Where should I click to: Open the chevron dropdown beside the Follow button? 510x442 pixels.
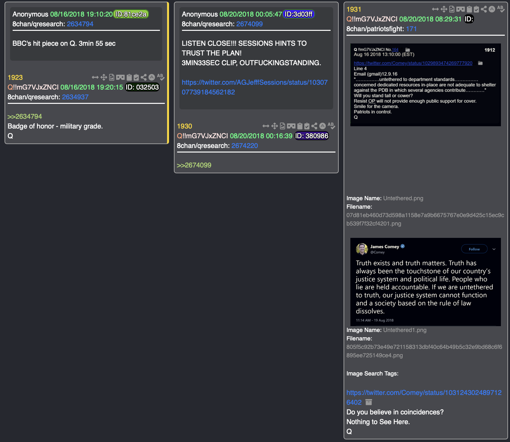click(x=494, y=249)
